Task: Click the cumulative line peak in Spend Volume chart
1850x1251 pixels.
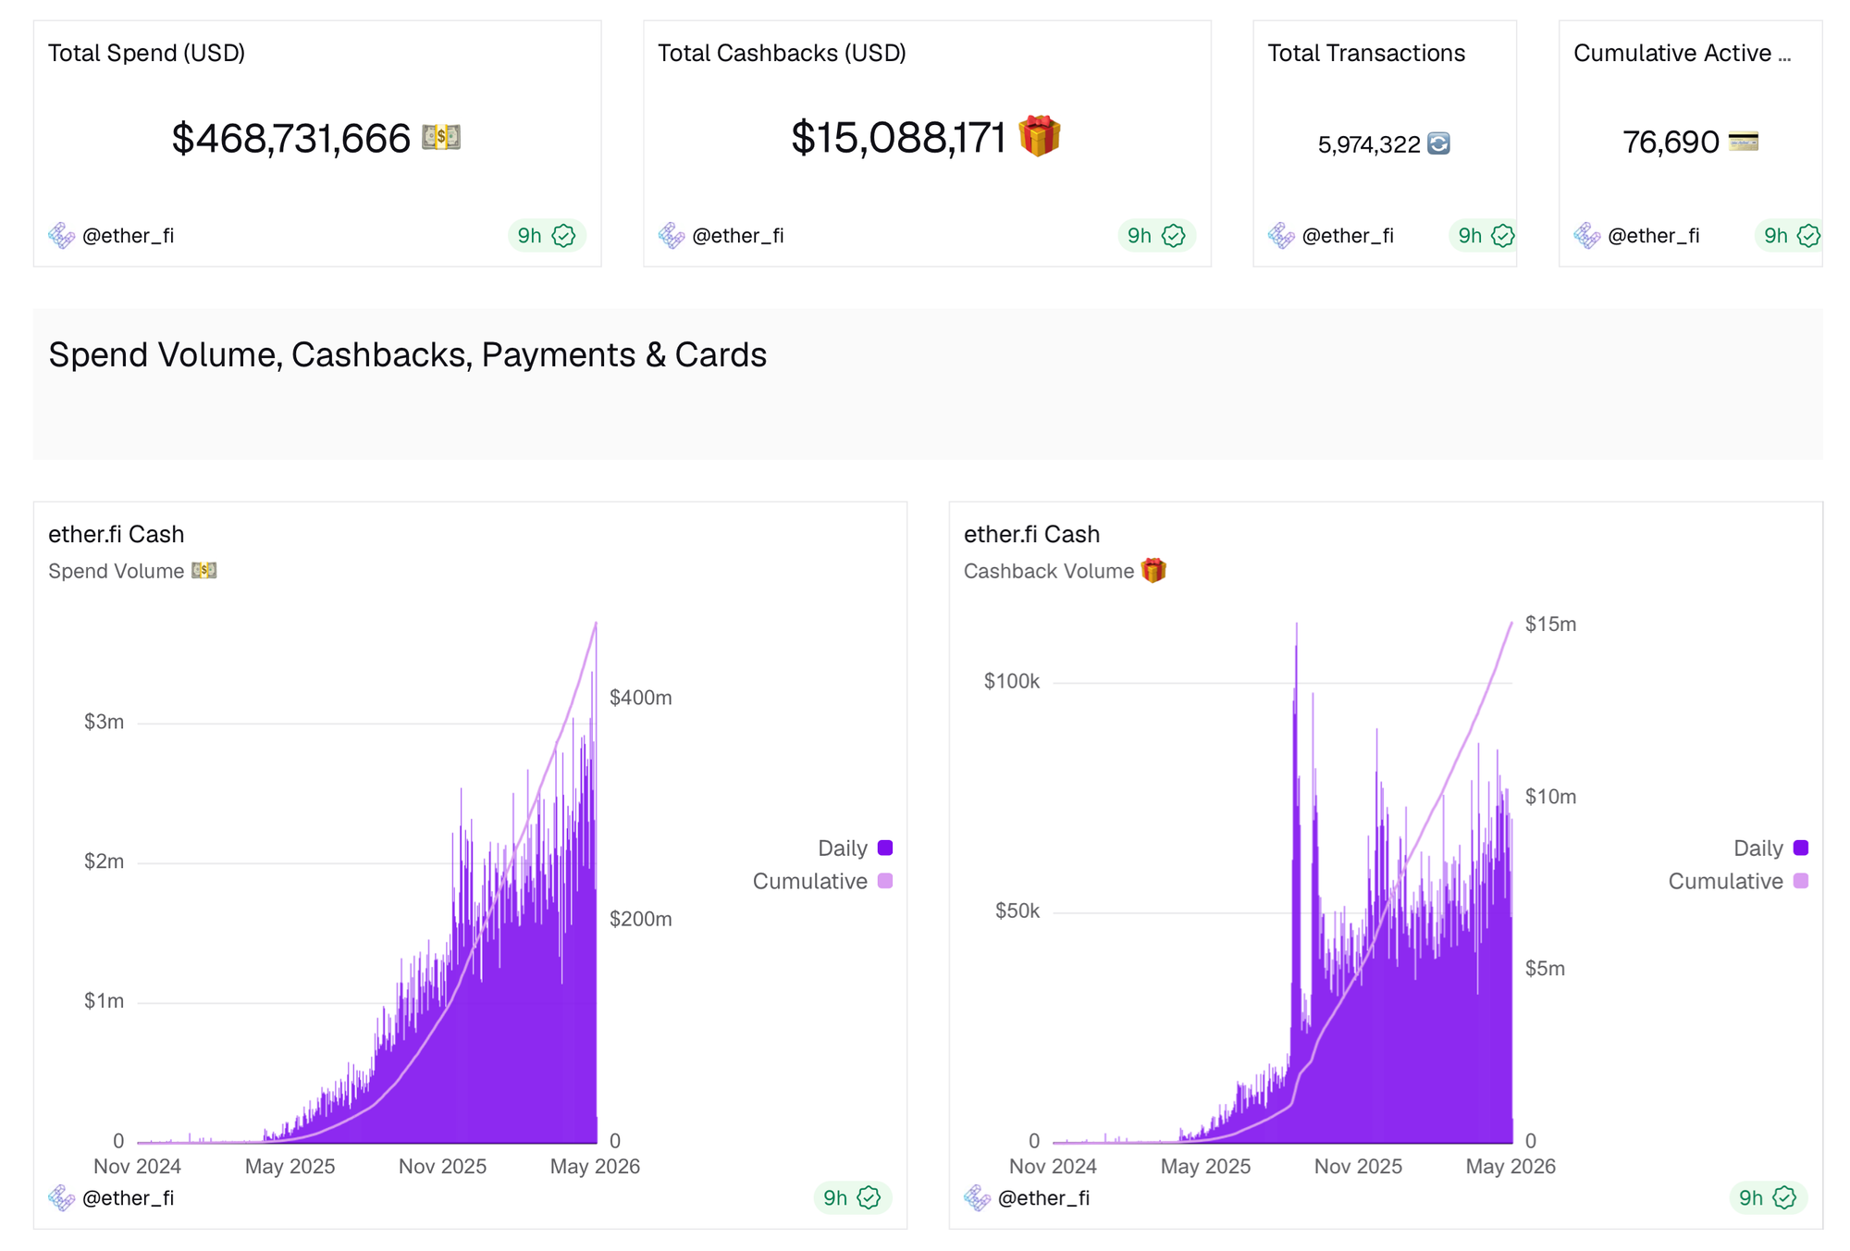Action: pyautogui.click(x=596, y=625)
